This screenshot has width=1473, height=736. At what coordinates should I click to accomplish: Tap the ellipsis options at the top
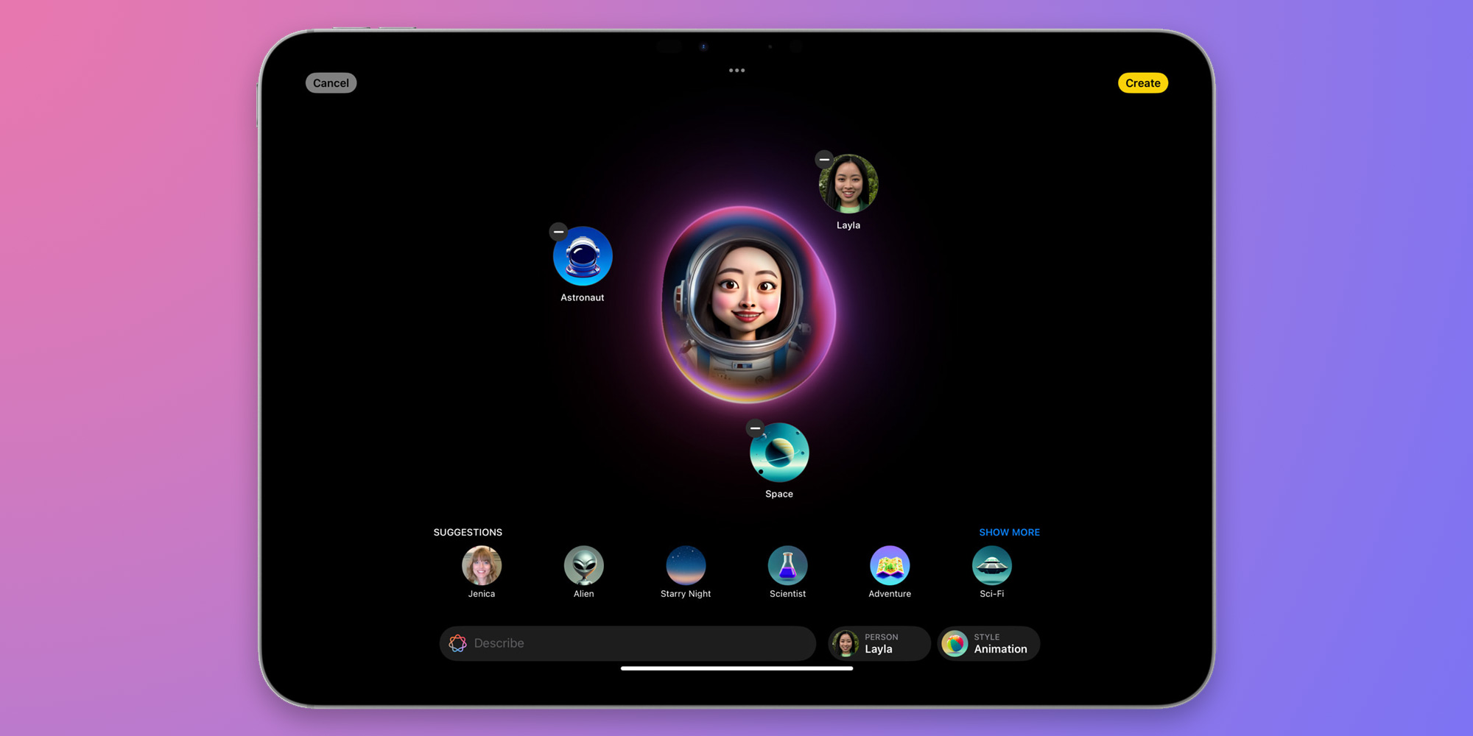[x=736, y=70]
